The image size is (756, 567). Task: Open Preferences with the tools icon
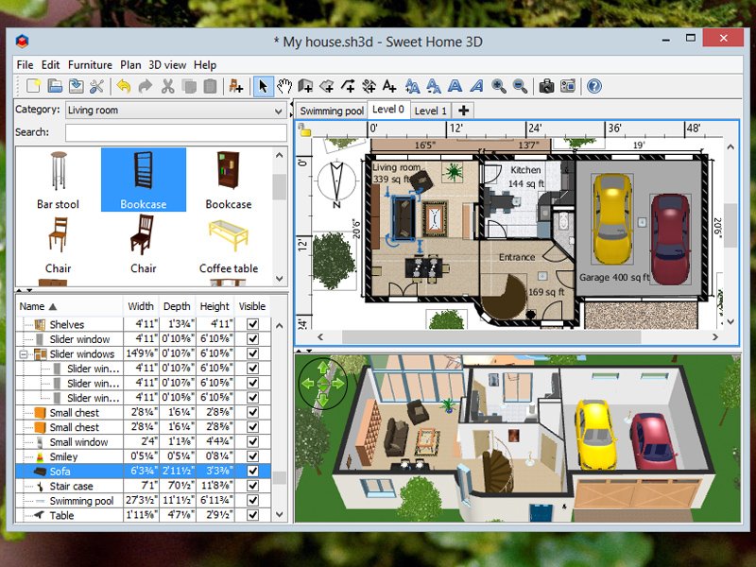coord(97,86)
